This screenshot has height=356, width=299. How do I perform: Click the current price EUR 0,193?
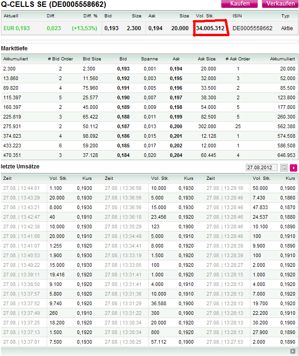16,28
